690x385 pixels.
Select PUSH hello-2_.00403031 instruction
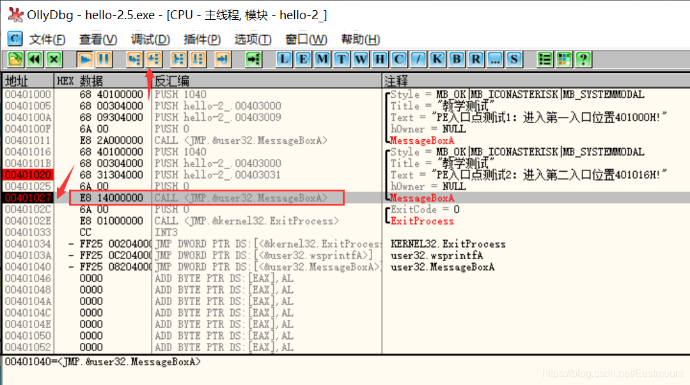click(x=217, y=175)
